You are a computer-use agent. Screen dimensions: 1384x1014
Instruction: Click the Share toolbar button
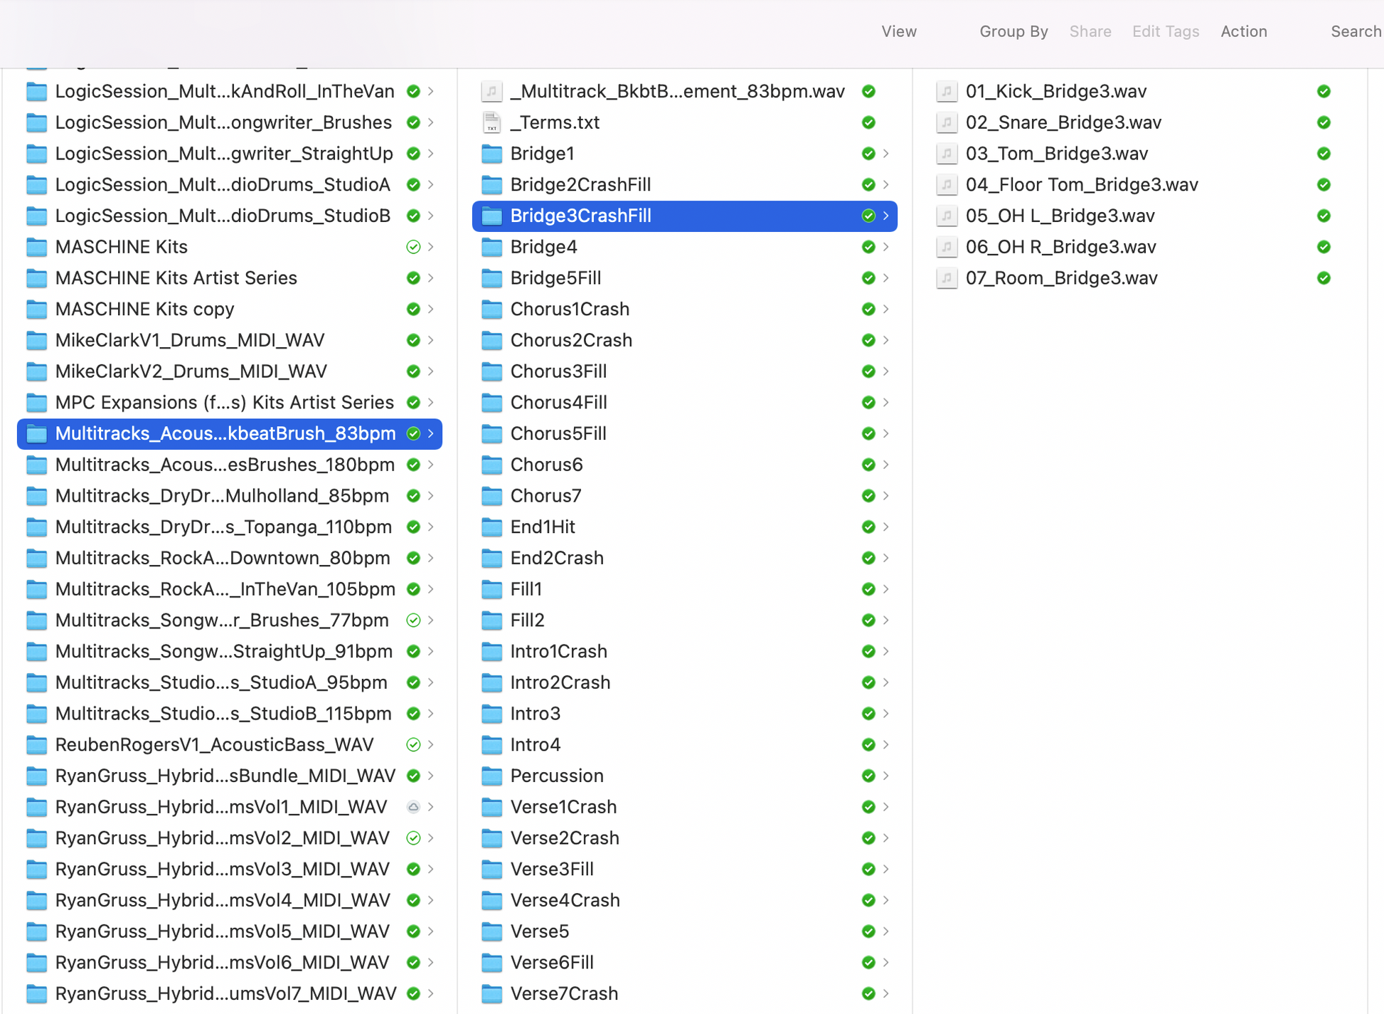click(x=1090, y=31)
